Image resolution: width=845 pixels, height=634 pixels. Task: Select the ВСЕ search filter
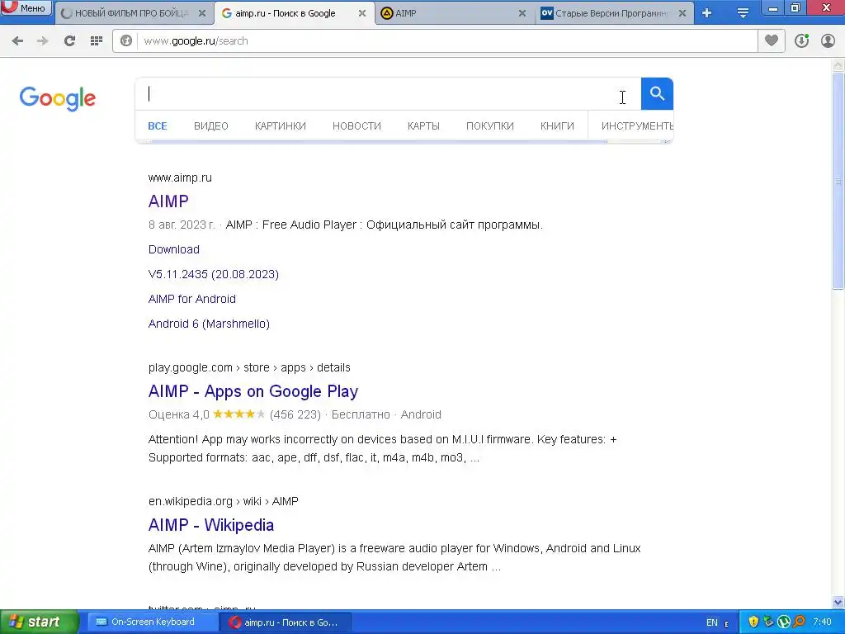pos(158,126)
